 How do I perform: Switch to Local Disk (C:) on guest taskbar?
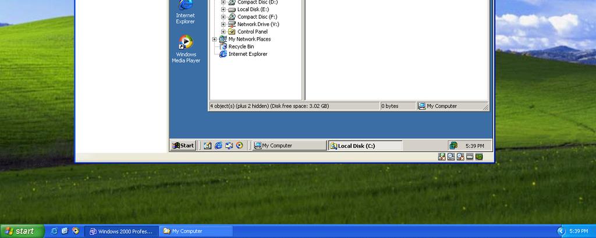coord(366,146)
